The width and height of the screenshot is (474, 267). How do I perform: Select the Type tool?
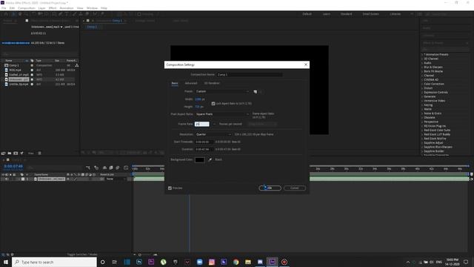click(x=67, y=14)
